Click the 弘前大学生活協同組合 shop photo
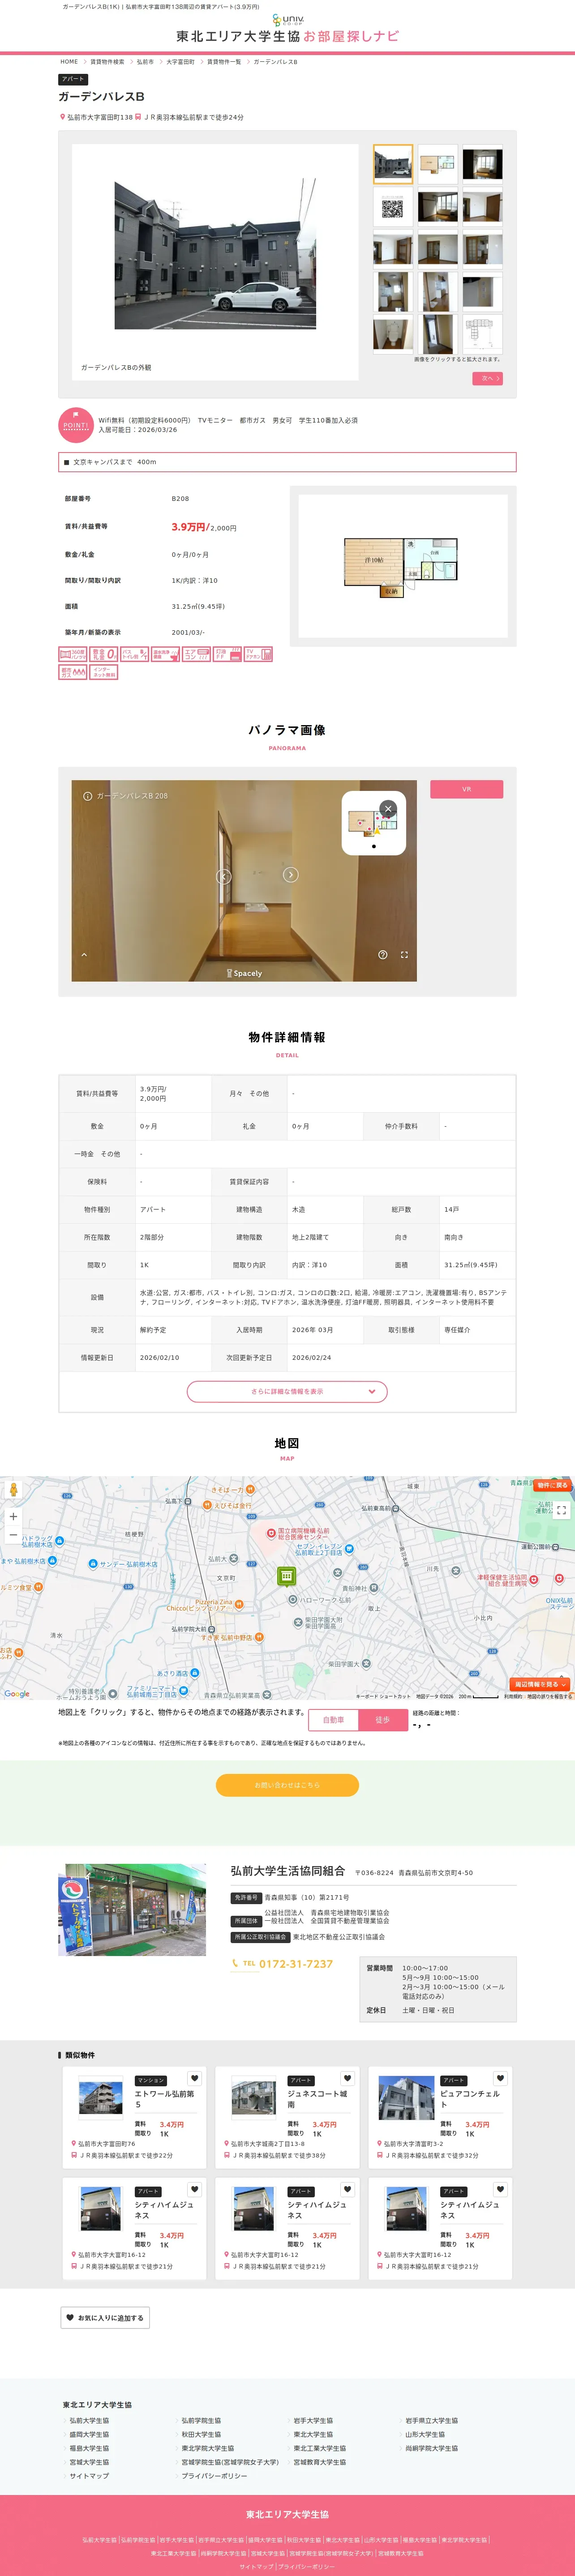Screen dimensions: 575x2576 [132, 1909]
